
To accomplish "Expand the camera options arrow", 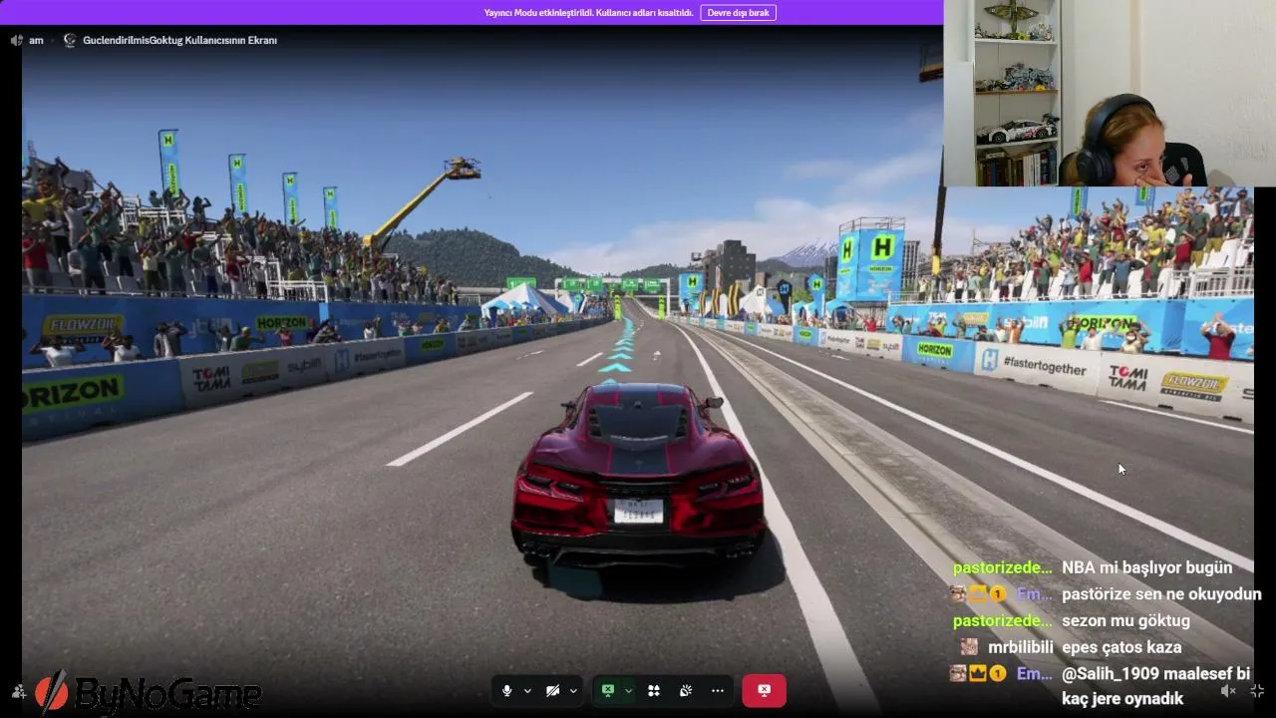I will pyautogui.click(x=573, y=690).
